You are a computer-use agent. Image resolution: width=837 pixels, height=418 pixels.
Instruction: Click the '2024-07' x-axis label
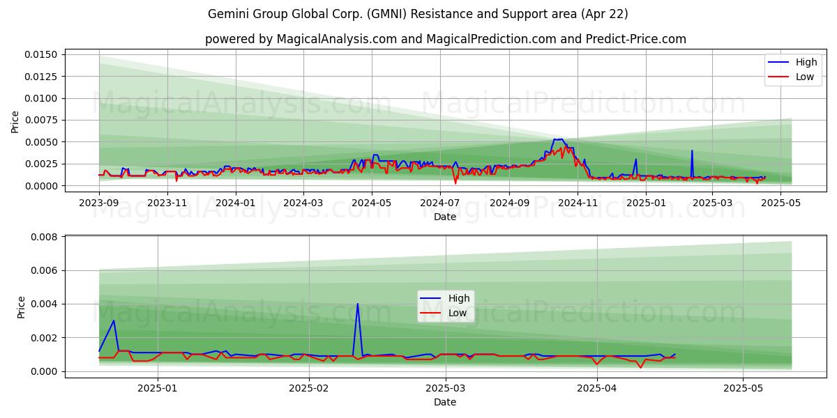(x=439, y=203)
